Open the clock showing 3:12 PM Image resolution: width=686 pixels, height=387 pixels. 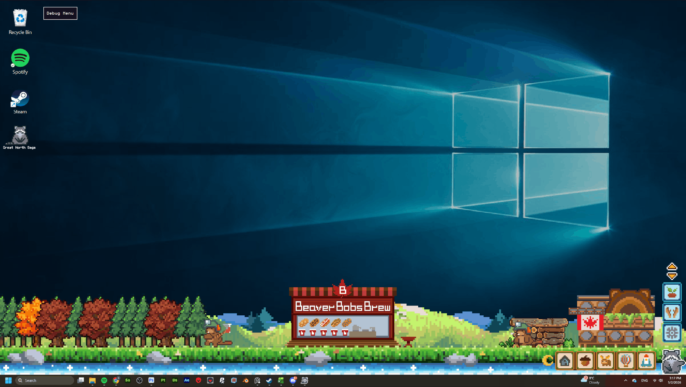tap(674, 380)
